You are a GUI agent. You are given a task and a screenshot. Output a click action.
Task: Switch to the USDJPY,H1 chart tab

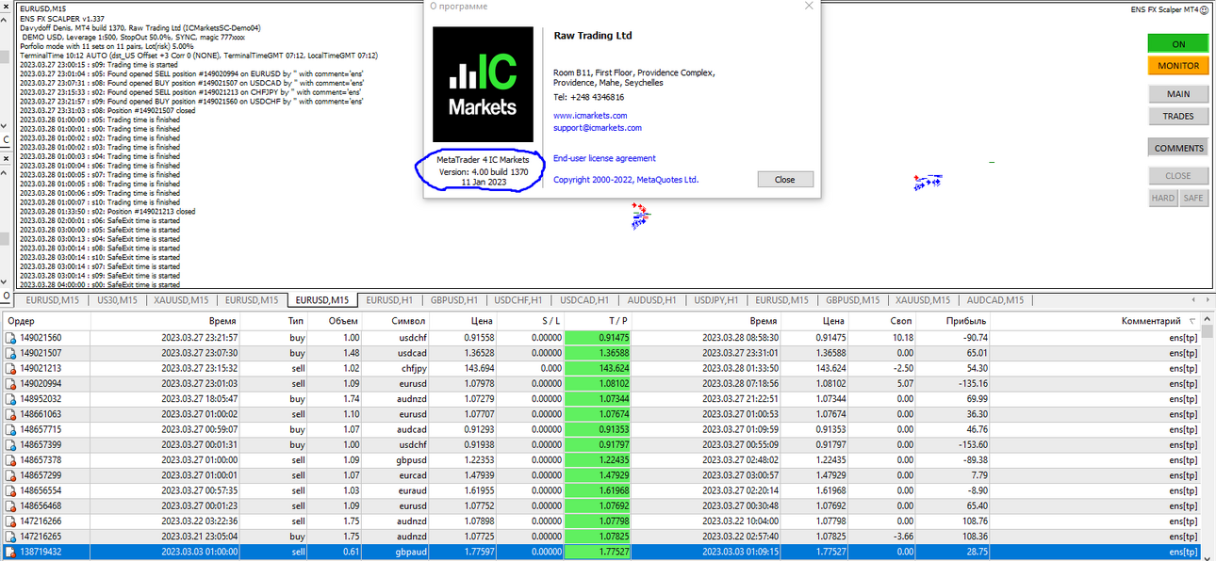click(x=716, y=300)
